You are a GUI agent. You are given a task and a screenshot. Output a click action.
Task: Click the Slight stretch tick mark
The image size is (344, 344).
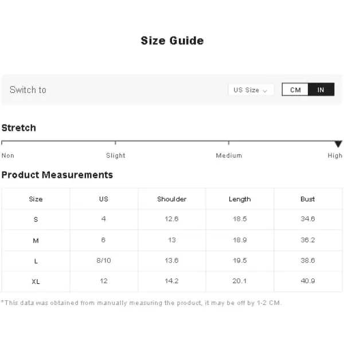115,143
